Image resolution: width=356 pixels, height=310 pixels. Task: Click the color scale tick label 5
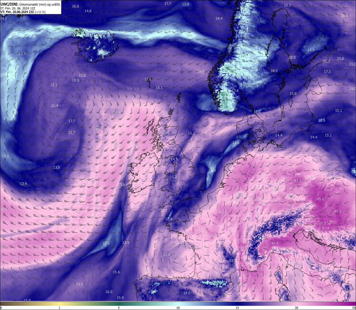tap(119, 308)
